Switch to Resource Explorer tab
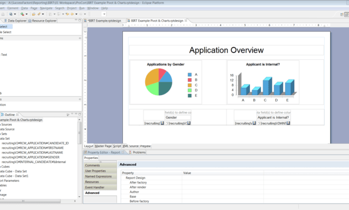 click(x=42, y=20)
